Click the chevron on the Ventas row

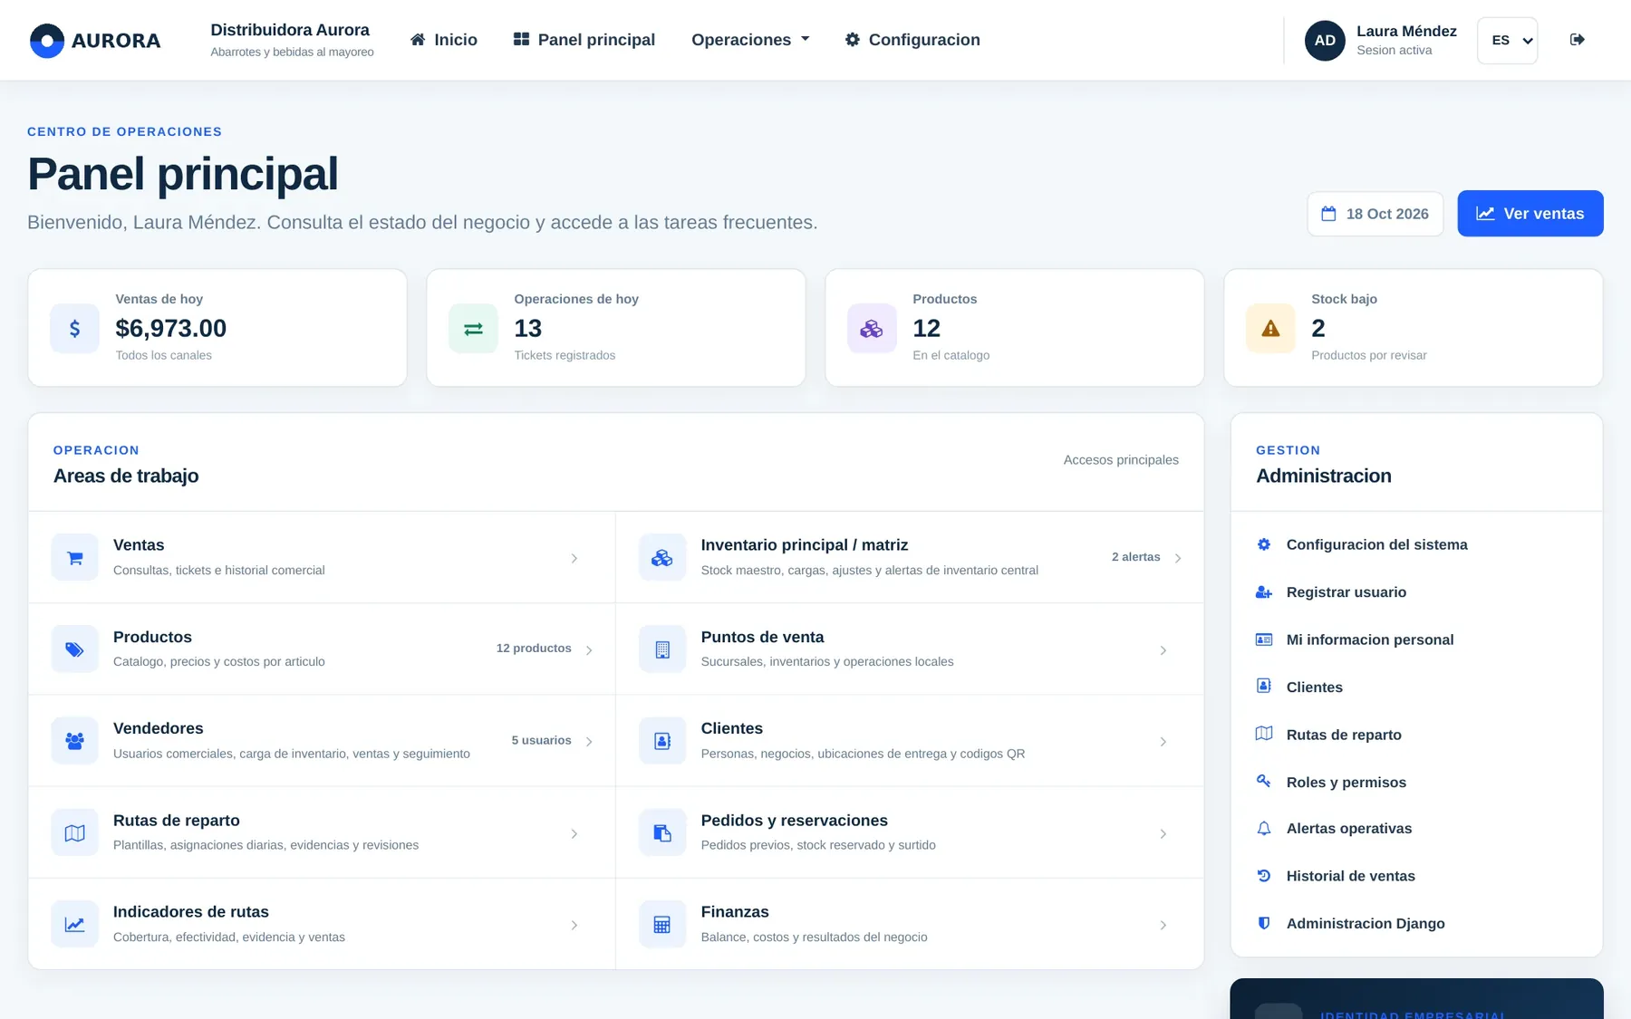(x=574, y=558)
